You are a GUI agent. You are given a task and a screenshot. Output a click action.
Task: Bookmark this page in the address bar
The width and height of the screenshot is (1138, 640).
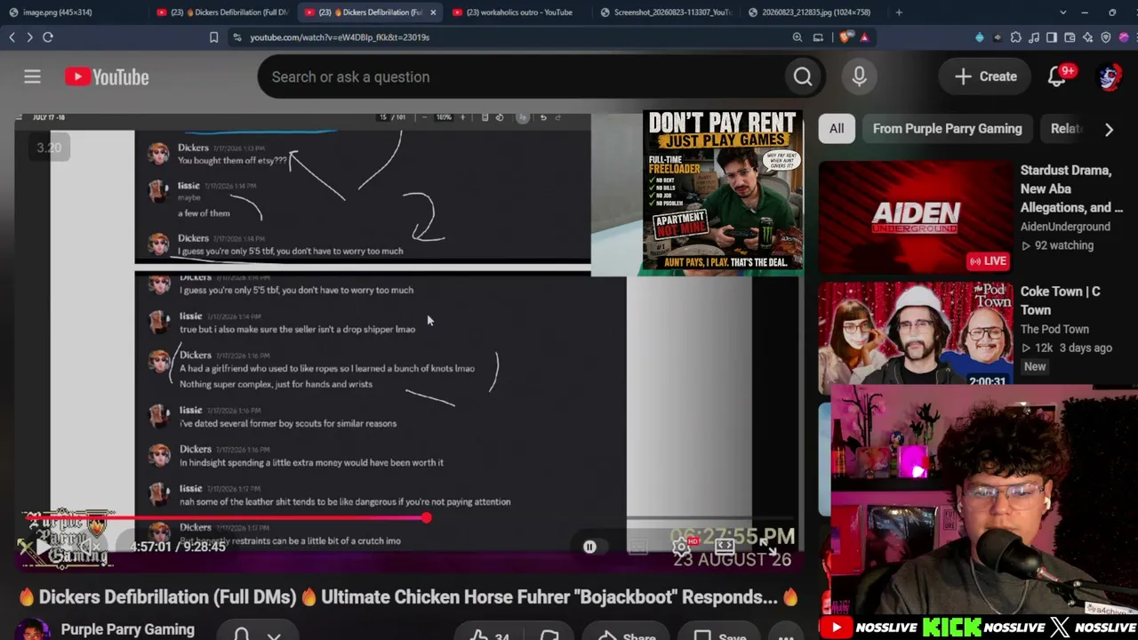[213, 37]
